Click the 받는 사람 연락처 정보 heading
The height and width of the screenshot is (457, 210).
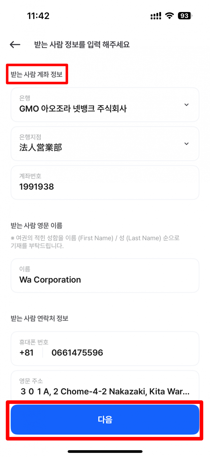coord(39,318)
